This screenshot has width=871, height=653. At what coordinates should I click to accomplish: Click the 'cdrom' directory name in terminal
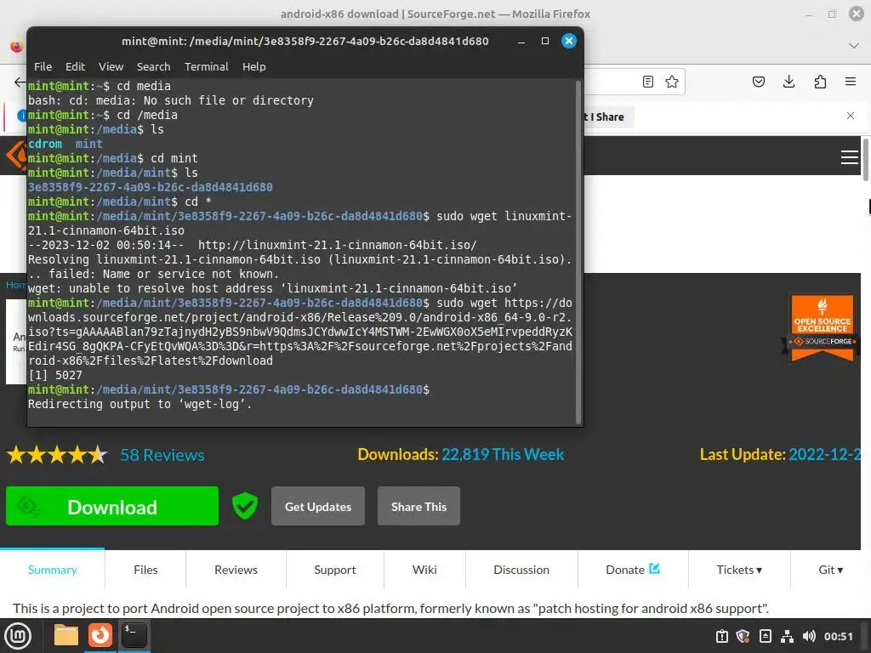[45, 144]
